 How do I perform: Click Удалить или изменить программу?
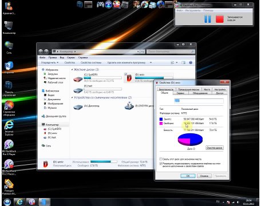click(126, 62)
